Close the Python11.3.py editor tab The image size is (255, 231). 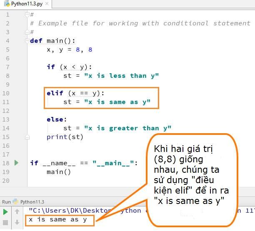46,4
